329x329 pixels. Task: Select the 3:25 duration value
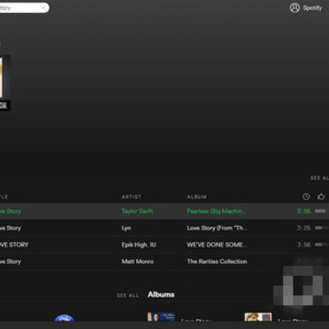tap(303, 228)
